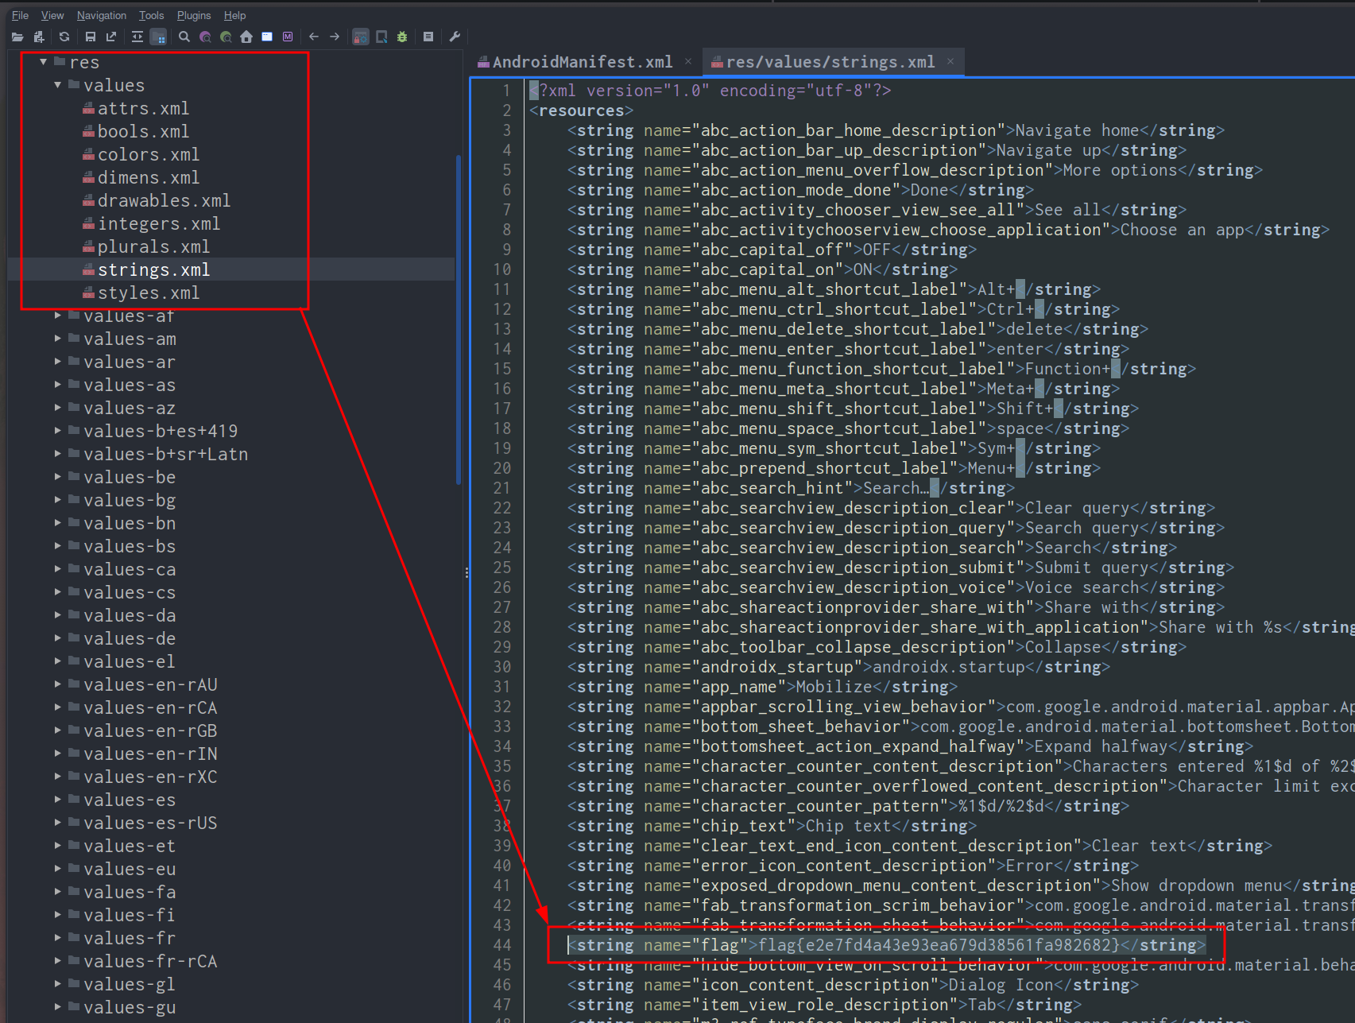Click the Export project icon
Image resolution: width=1355 pixels, height=1023 pixels.
tap(111, 37)
